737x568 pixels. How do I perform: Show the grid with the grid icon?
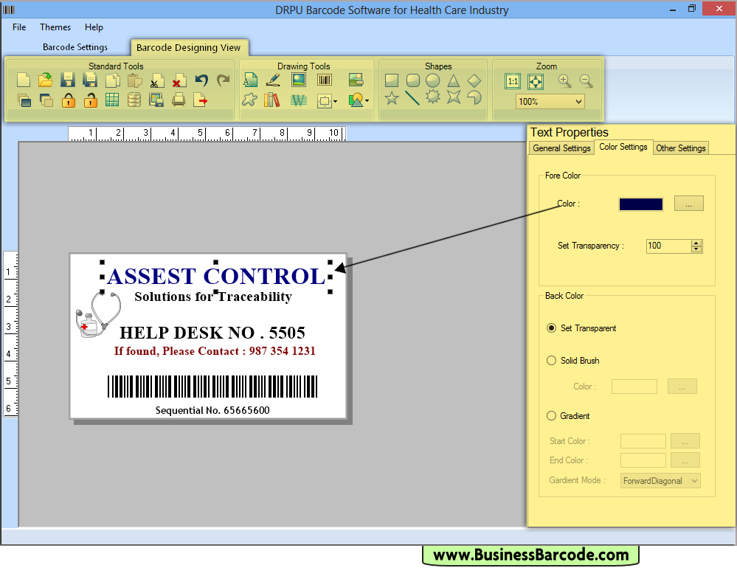click(112, 100)
